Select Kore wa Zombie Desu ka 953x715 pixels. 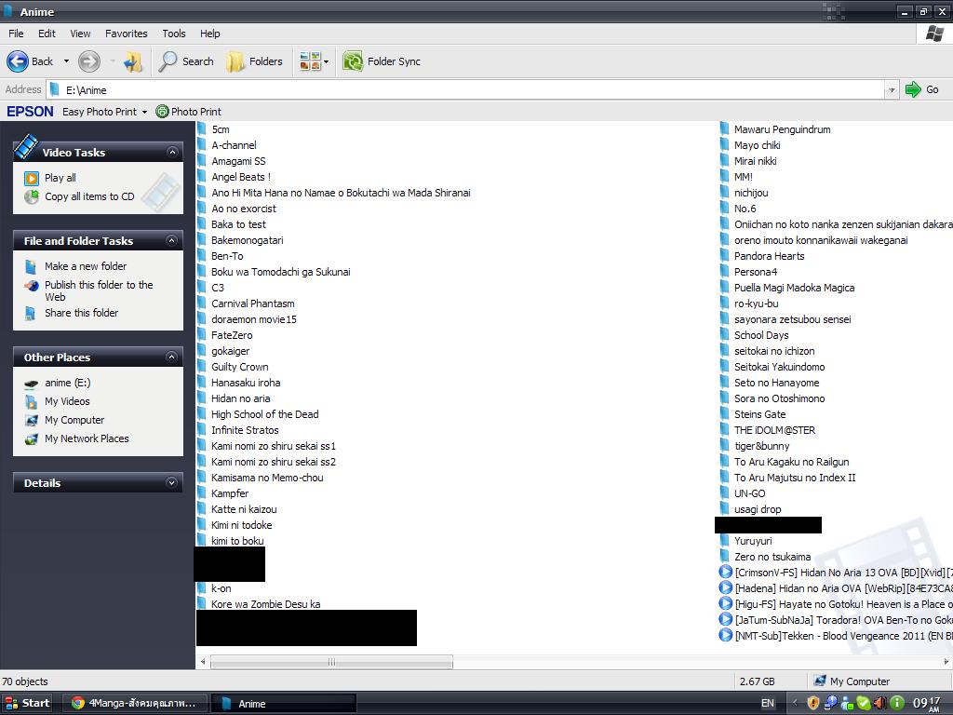(259, 603)
